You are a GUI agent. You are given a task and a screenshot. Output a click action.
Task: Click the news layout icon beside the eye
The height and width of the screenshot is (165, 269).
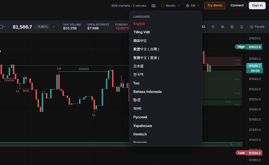[x=232, y=27]
